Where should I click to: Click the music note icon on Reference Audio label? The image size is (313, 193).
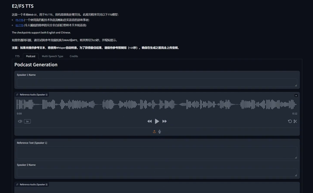(17, 94)
